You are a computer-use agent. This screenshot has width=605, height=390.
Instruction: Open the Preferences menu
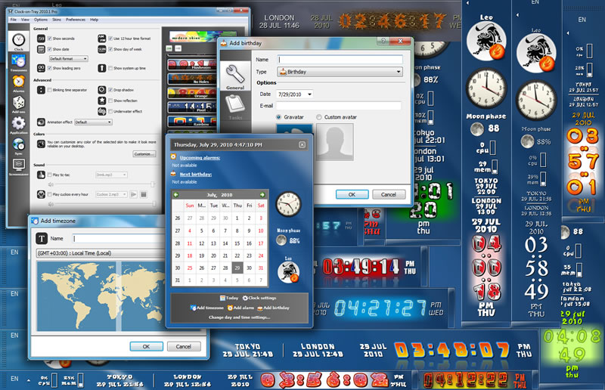tap(74, 19)
